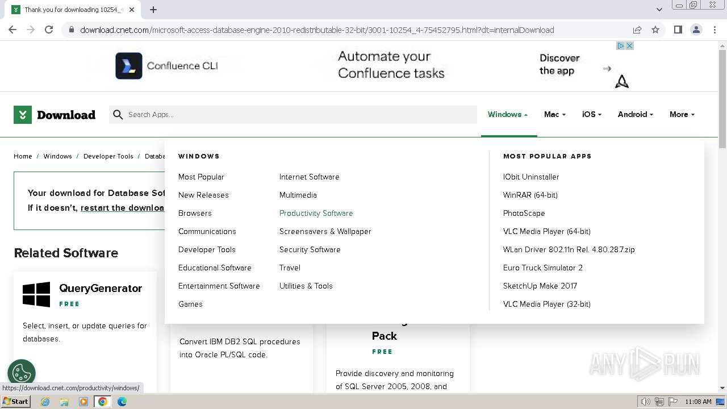Open VLC Media Player (32-bit) link
Image resolution: width=727 pixels, height=409 pixels.
click(x=547, y=304)
